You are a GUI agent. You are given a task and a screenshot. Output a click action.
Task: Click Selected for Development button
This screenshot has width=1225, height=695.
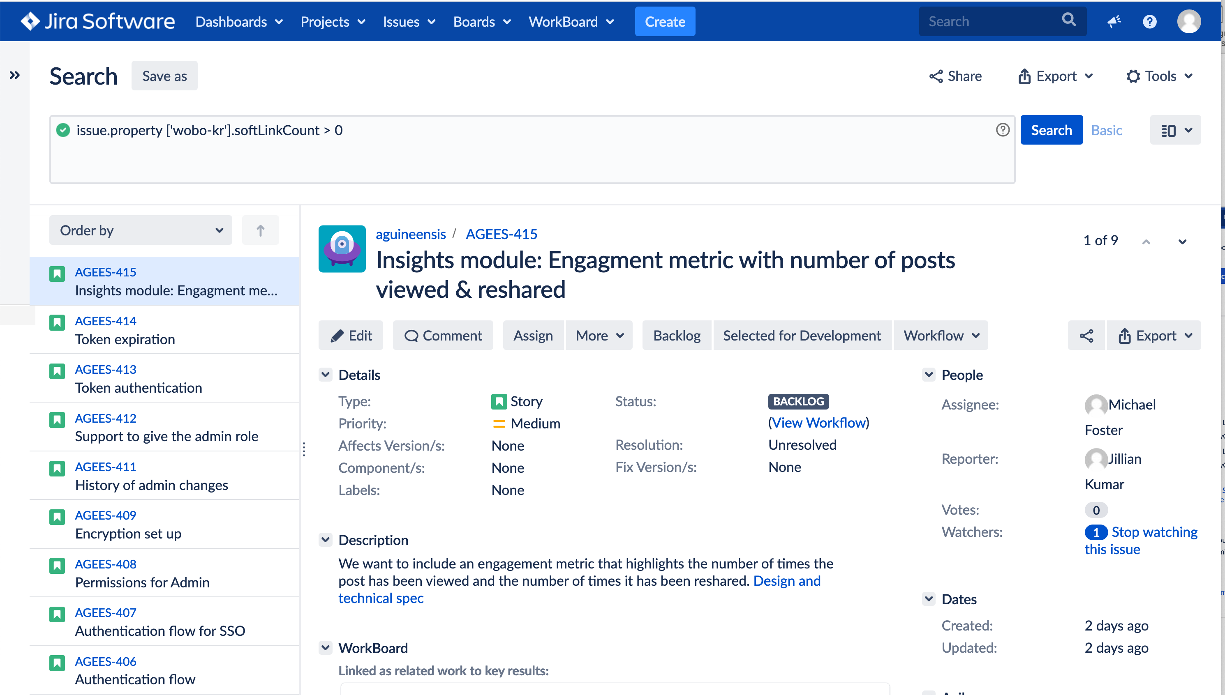click(802, 336)
